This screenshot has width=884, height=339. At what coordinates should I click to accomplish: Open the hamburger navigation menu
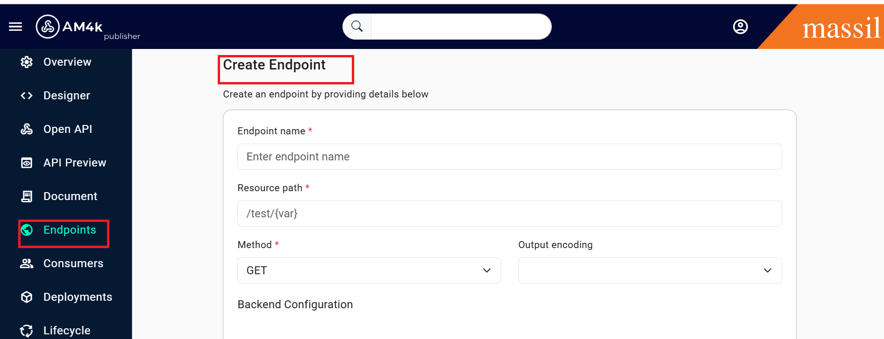pyautogui.click(x=15, y=27)
